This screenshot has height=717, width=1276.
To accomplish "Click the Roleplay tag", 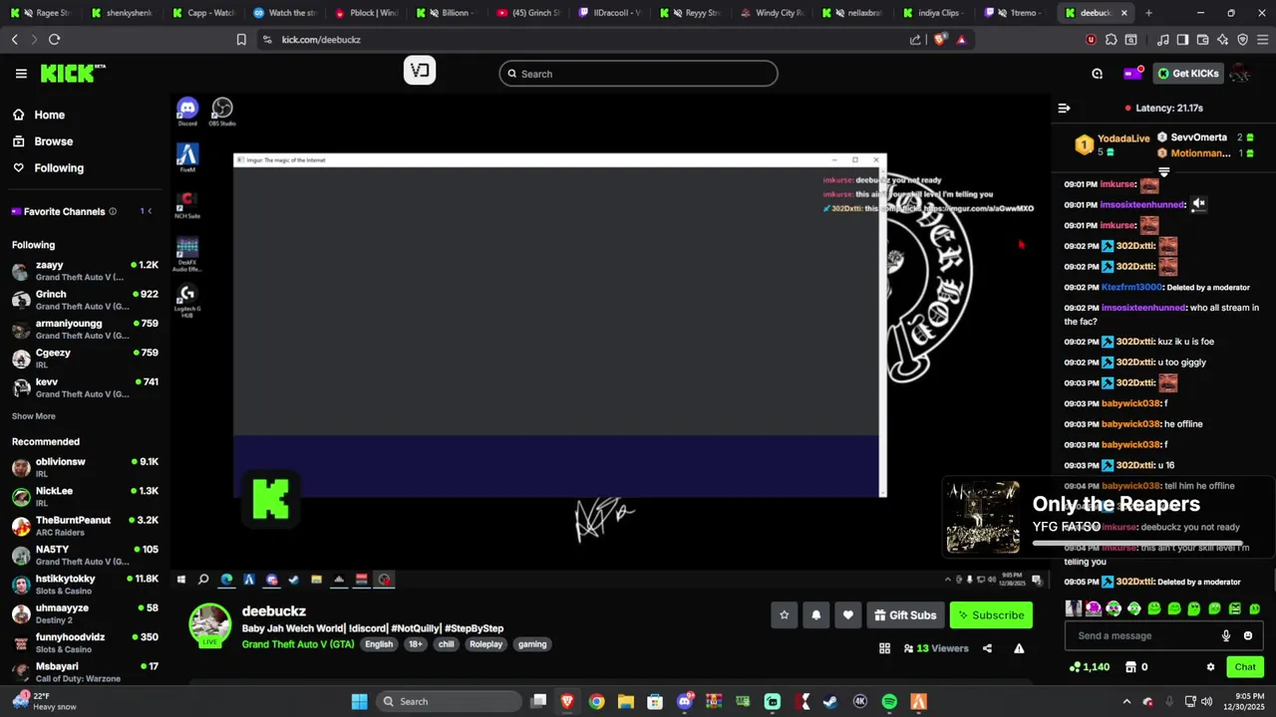I will 486,644.
